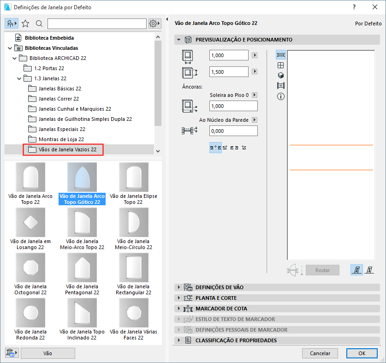Screen dimensions: 386x363
Task: Select the Montras de Loja 22 folder
Action: (x=56, y=139)
